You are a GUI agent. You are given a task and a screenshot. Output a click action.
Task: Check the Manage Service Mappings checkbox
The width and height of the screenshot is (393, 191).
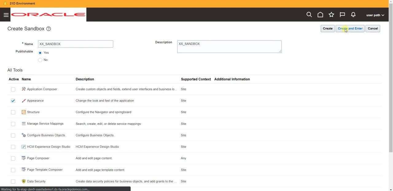[x=13, y=124]
